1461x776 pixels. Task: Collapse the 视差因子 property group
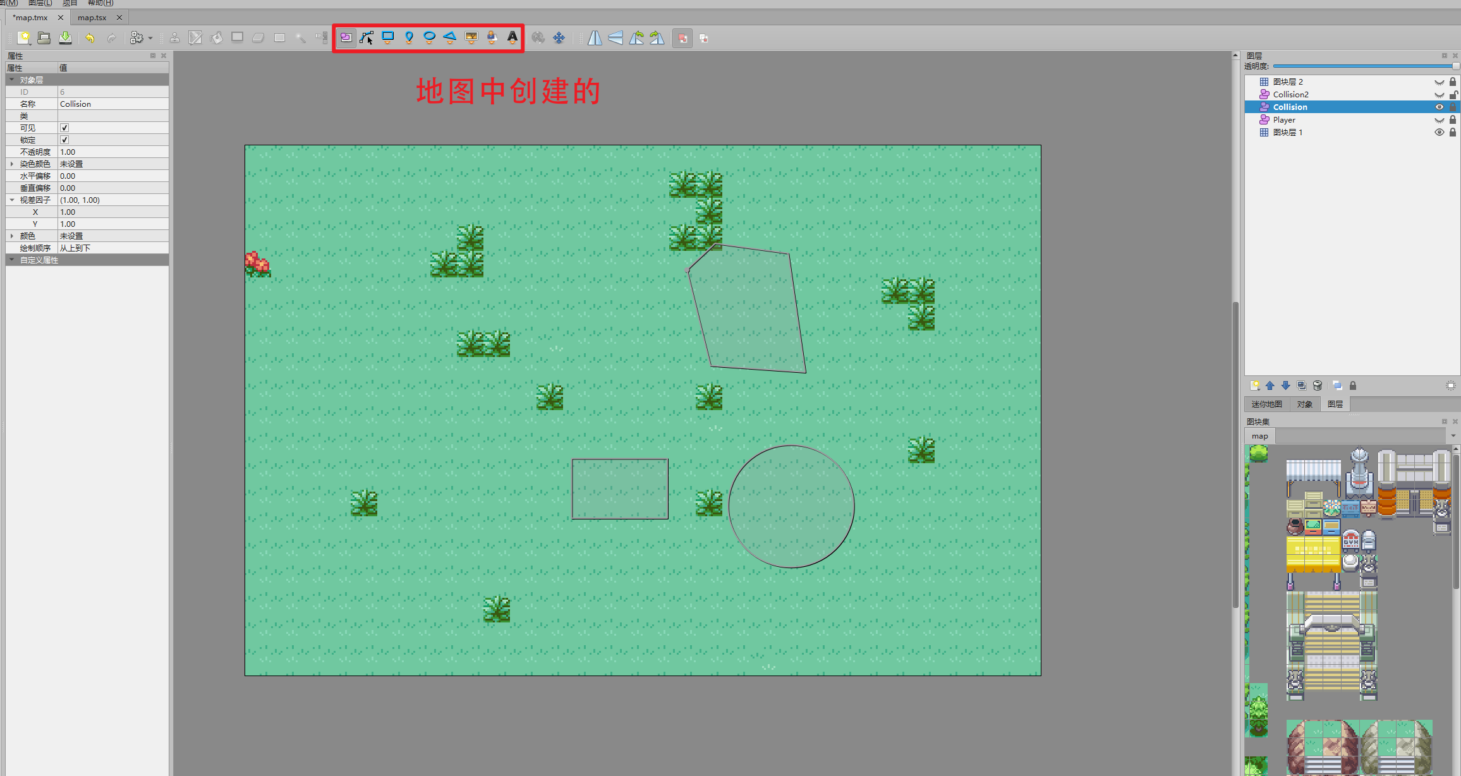[x=12, y=200]
